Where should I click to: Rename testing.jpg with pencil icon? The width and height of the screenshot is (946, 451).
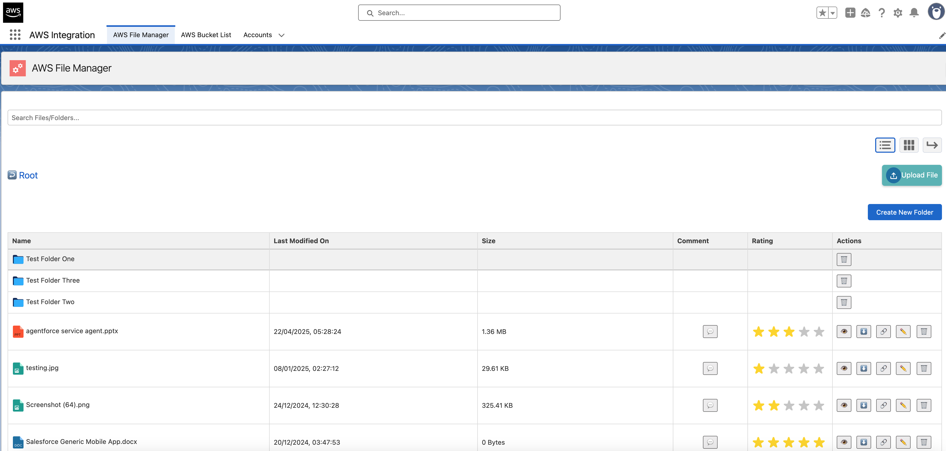904,368
